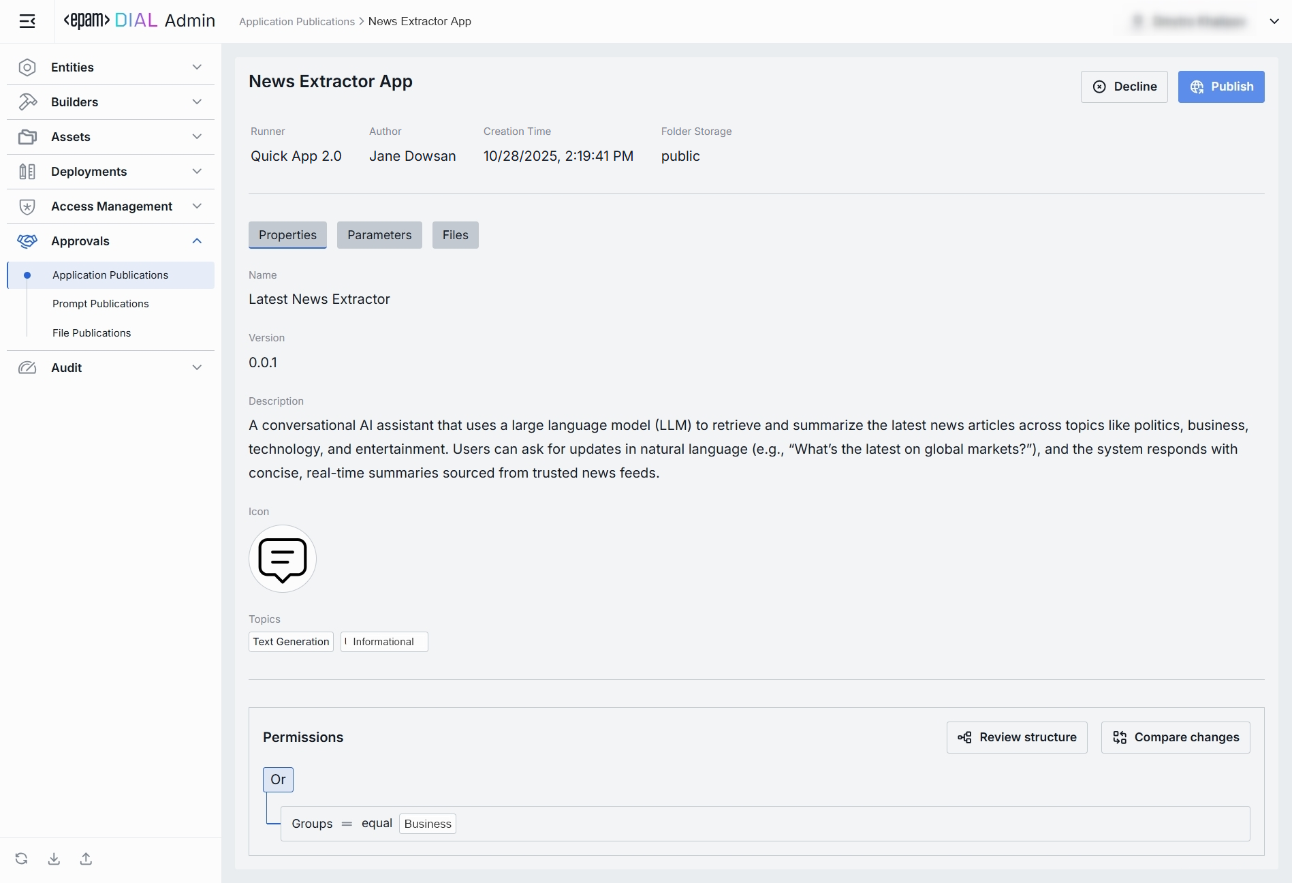Open the user account dropdown arrow
The width and height of the screenshot is (1292, 883).
[1274, 21]
